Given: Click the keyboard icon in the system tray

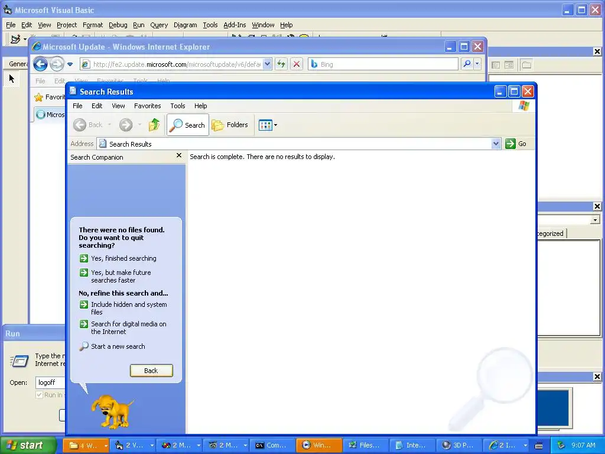Looking at the screenshot, I should coord(539,446).
